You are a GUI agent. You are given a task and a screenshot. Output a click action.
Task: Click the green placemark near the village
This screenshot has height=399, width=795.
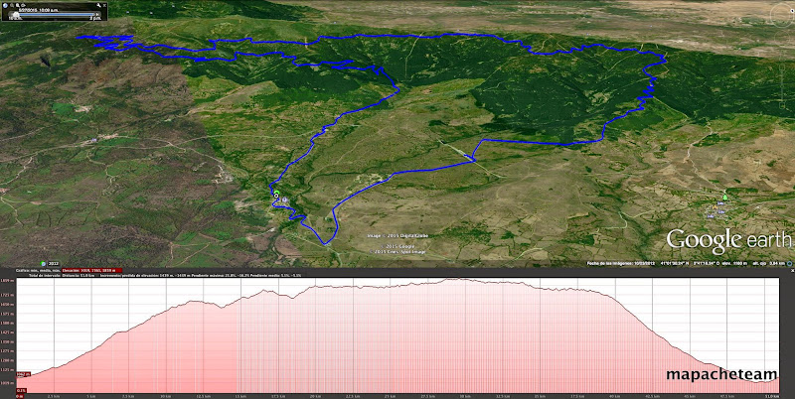pos(725,197)
